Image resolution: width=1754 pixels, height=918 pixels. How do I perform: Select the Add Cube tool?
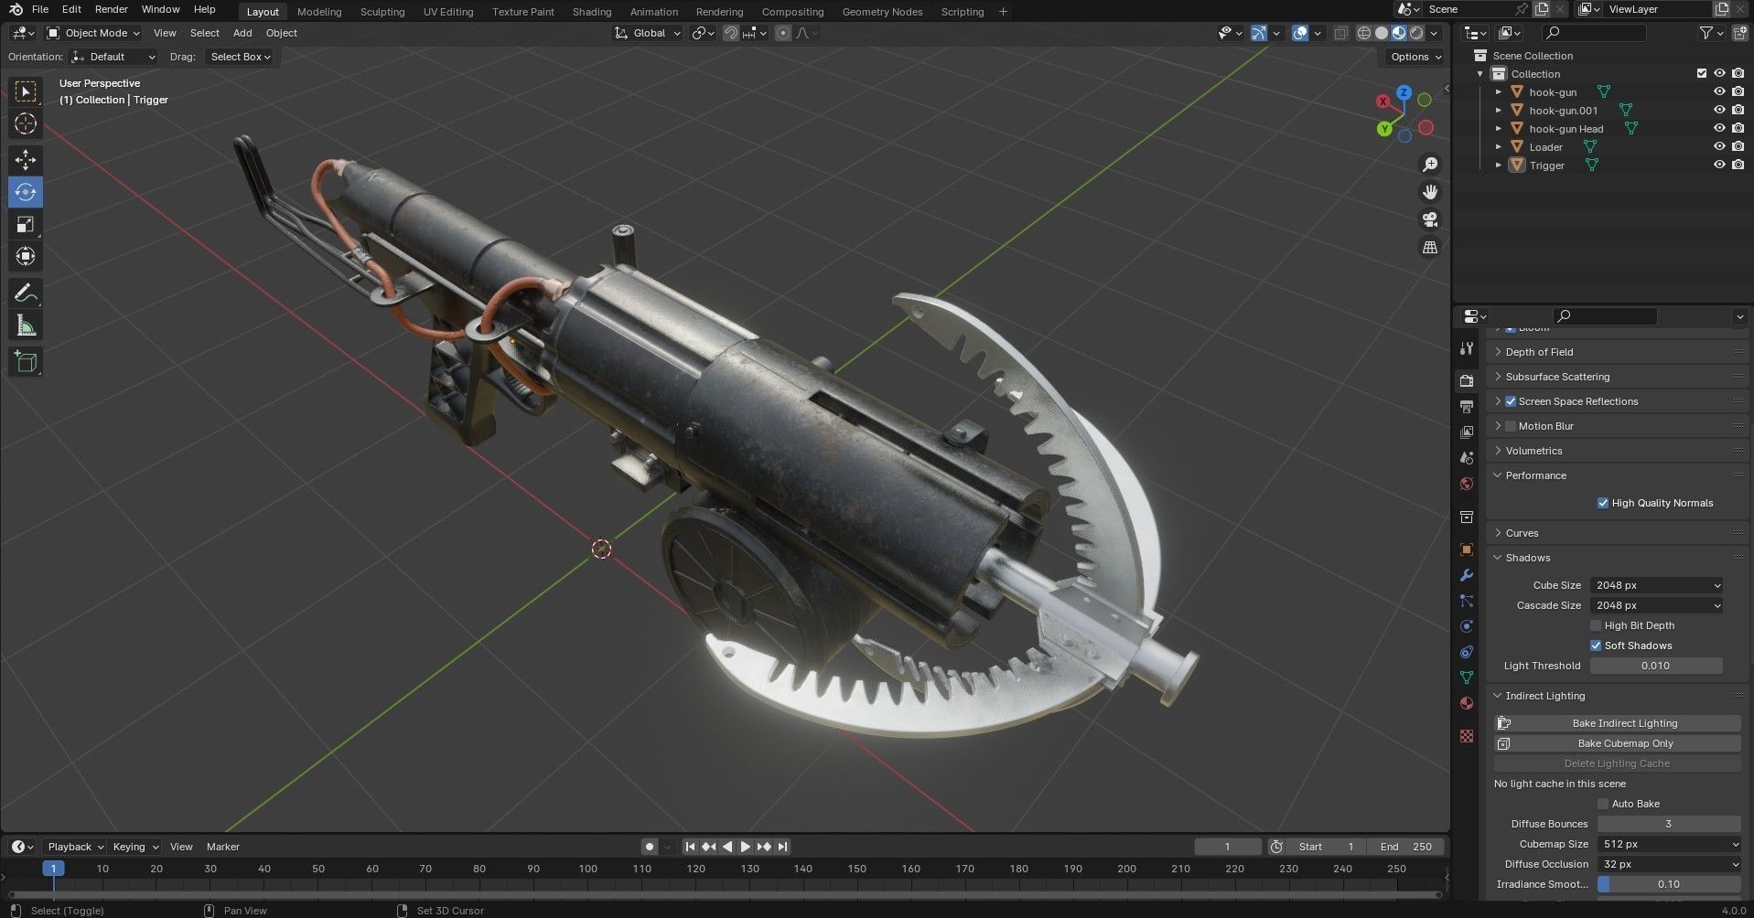click(26, 362)
